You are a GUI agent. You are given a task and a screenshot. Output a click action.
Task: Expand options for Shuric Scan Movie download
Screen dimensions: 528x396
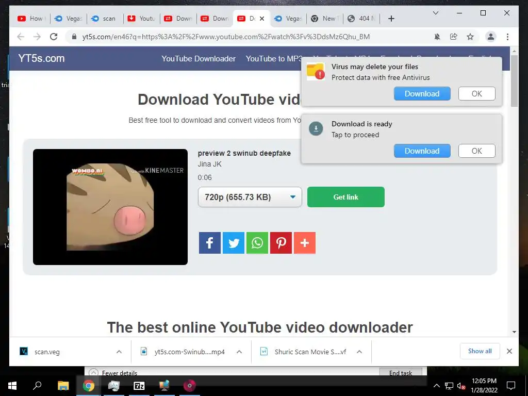click(x=359, y=352)
